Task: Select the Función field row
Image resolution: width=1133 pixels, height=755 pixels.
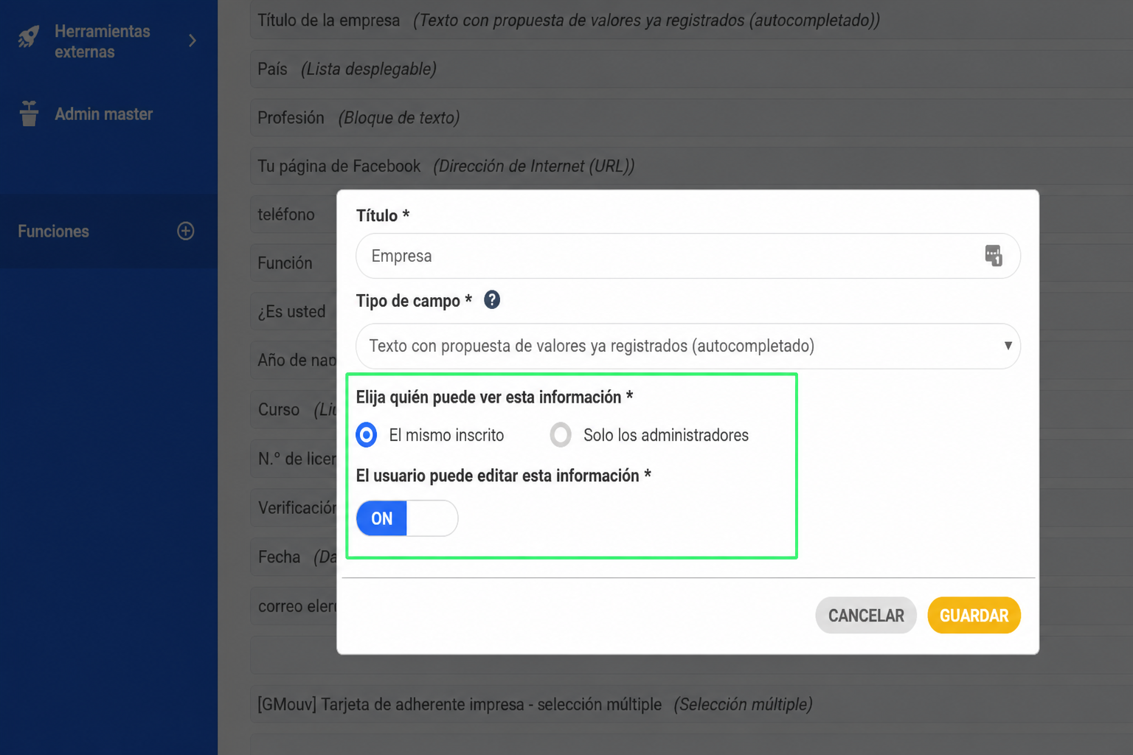Action: [294, 263]
